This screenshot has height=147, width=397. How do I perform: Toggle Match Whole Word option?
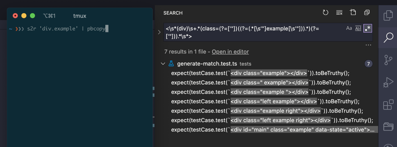(358, 28)
